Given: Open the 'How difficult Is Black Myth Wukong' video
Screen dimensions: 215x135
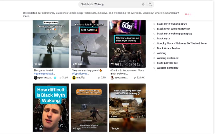Looking at the screenshot, I should [x=51, y=108].
